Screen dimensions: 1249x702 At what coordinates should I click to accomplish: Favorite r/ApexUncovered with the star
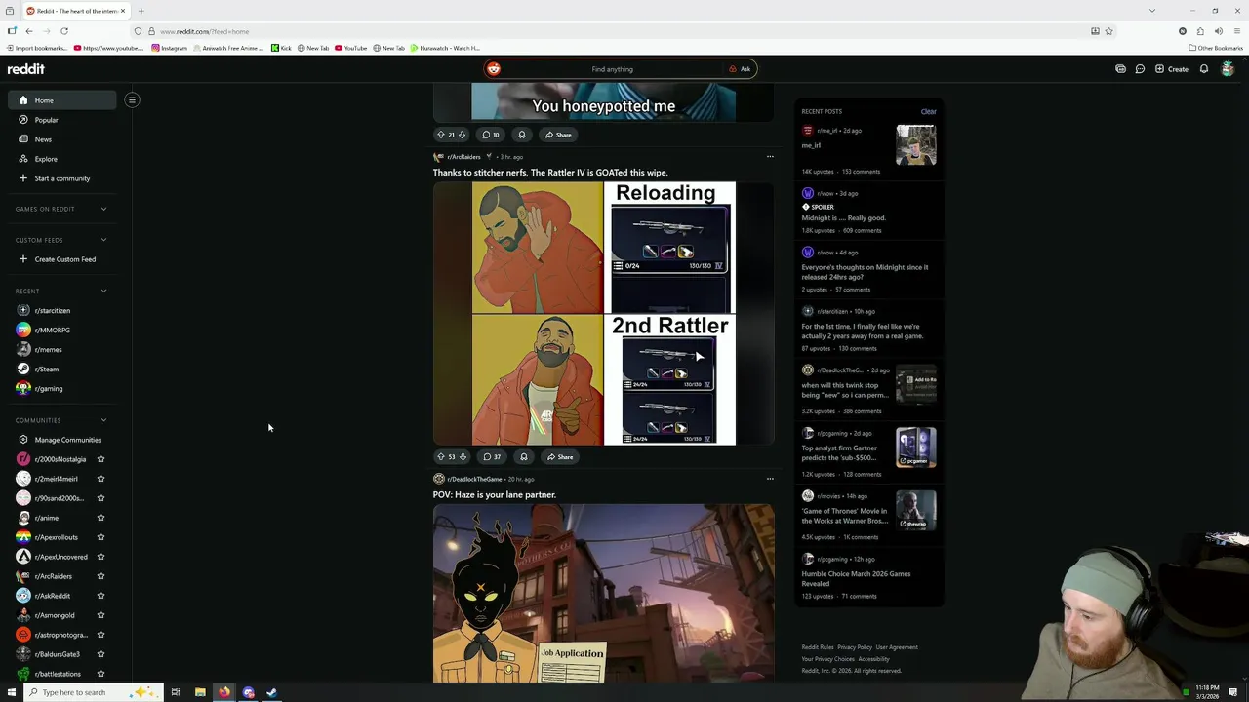tap(101, 557)
